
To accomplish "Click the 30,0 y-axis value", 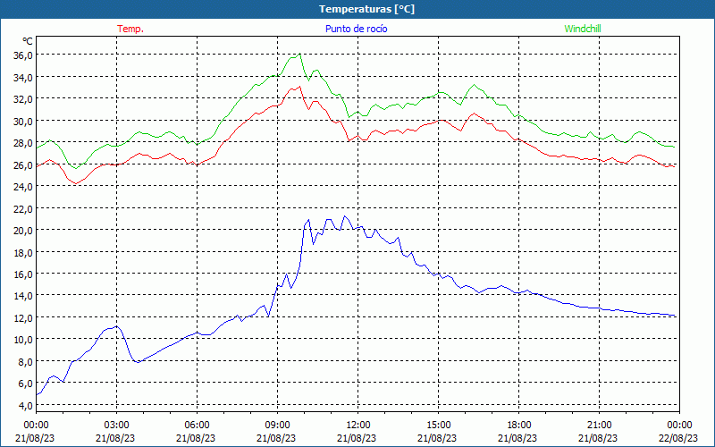I will click(x=23, y=121).
